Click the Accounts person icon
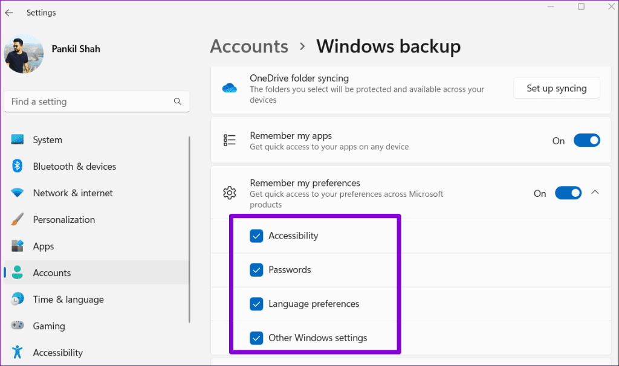The width and height of the screenshot is (619, 366). coord(18,272)
